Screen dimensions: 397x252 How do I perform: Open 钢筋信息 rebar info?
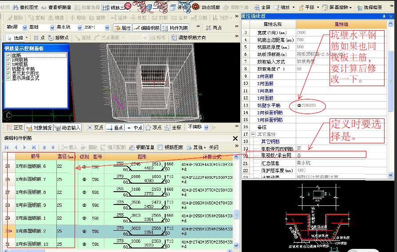click(142, 147)
